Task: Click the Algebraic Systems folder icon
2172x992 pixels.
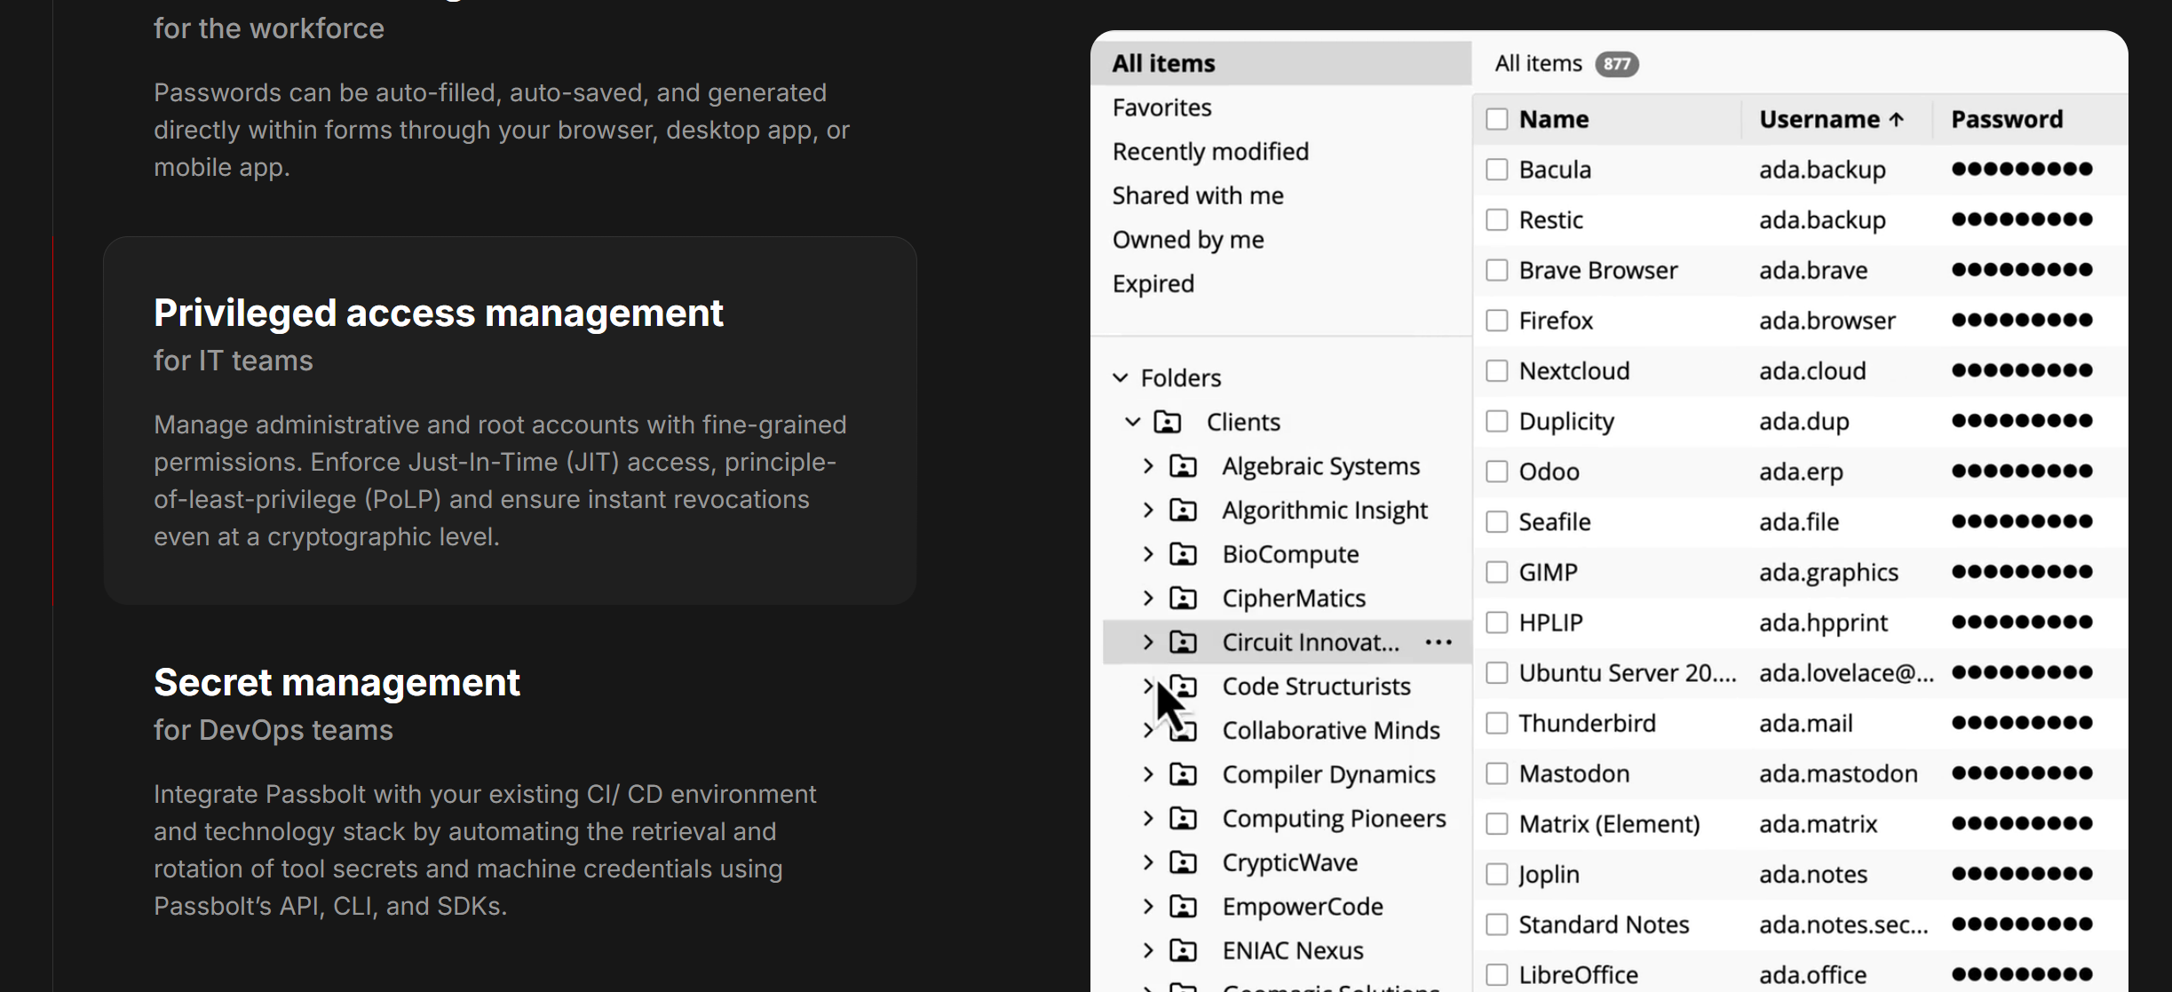Action: 1183,466
